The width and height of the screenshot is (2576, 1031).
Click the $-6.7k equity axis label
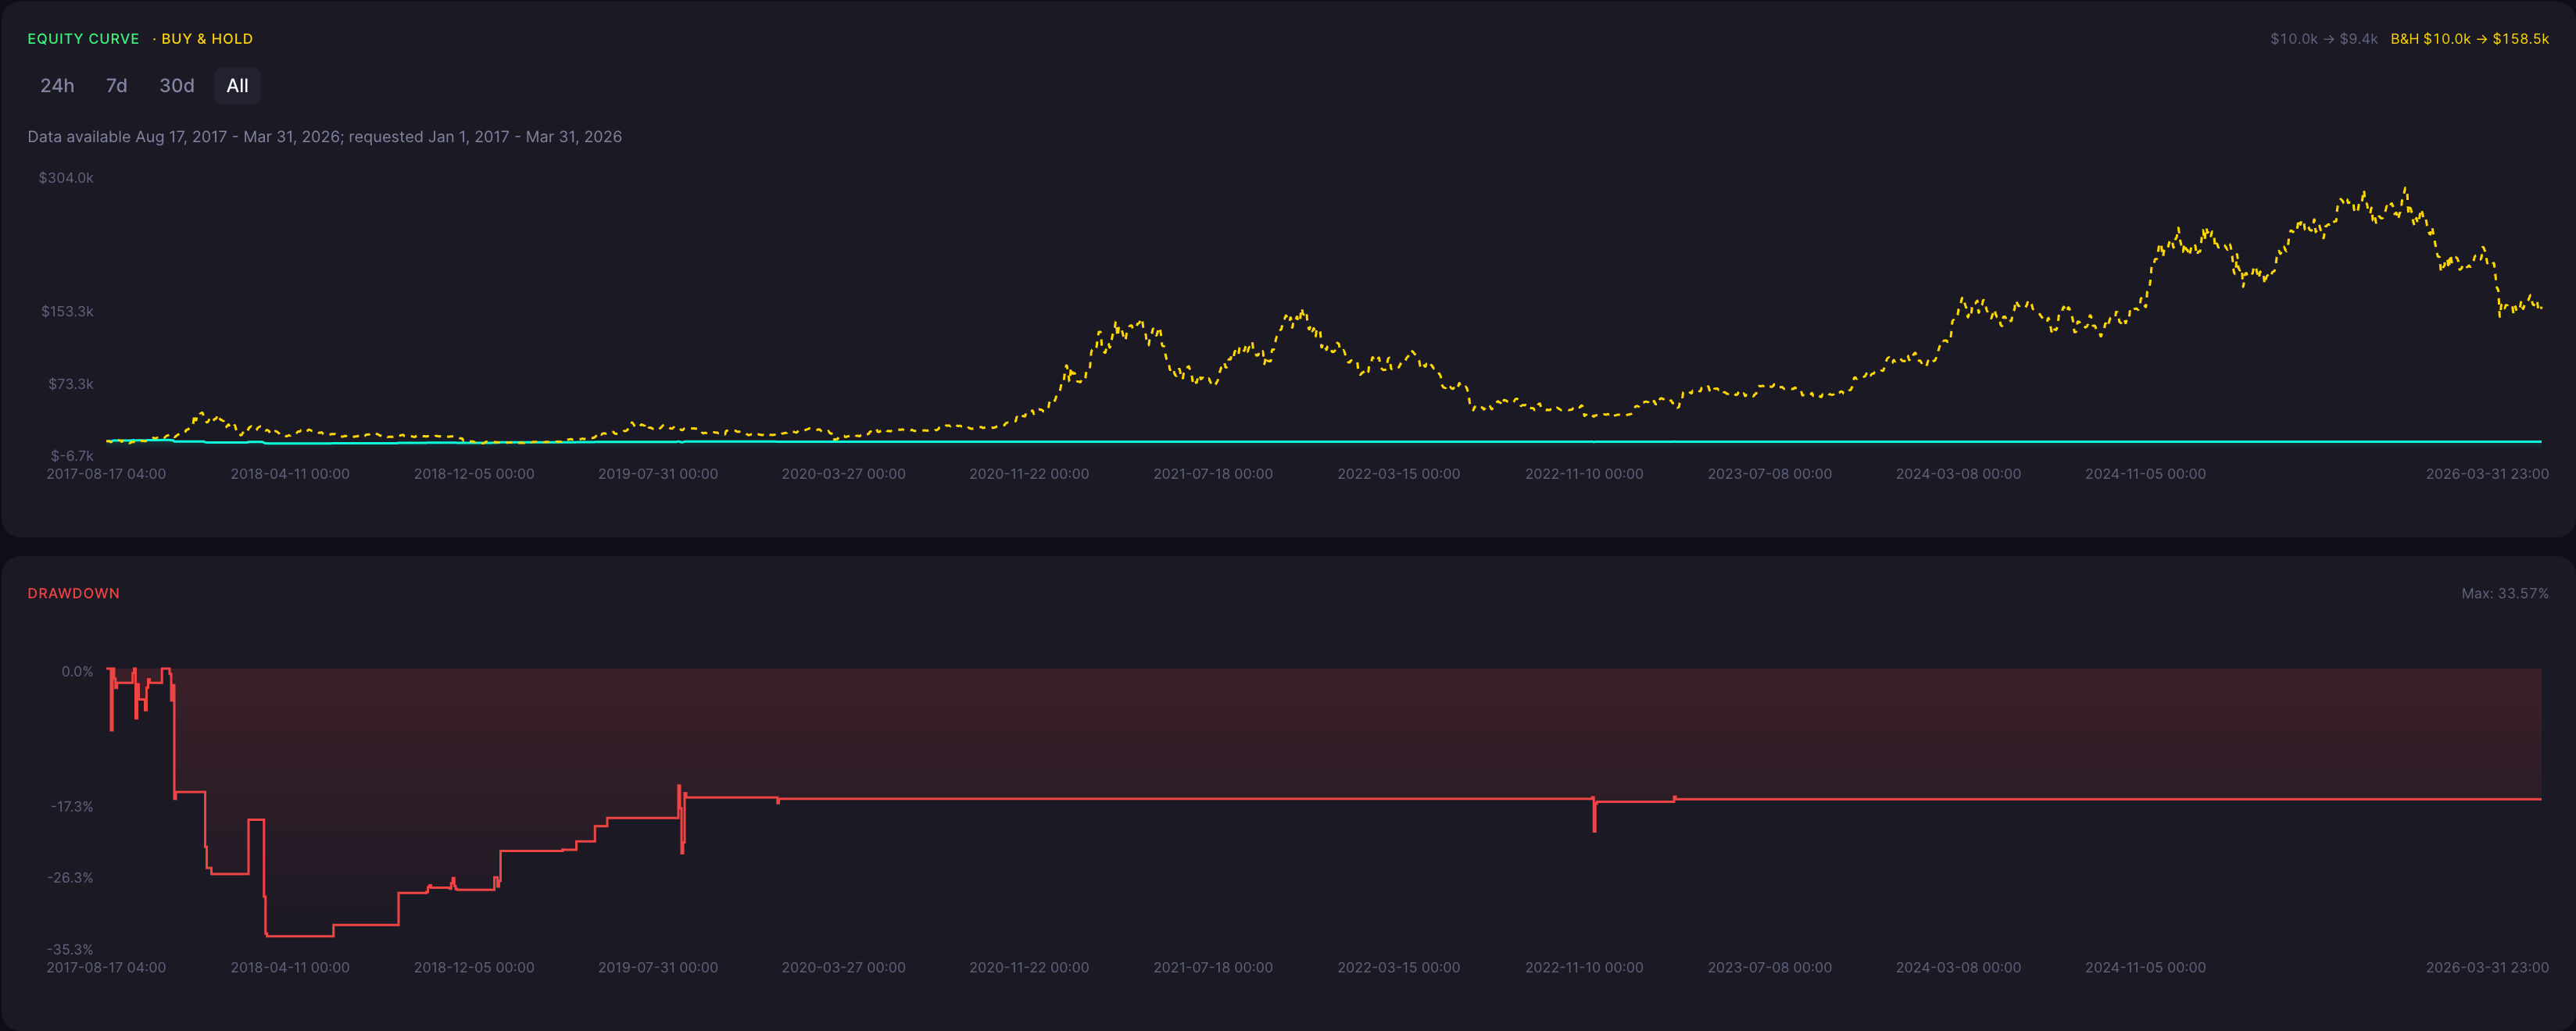coord(72,455)
